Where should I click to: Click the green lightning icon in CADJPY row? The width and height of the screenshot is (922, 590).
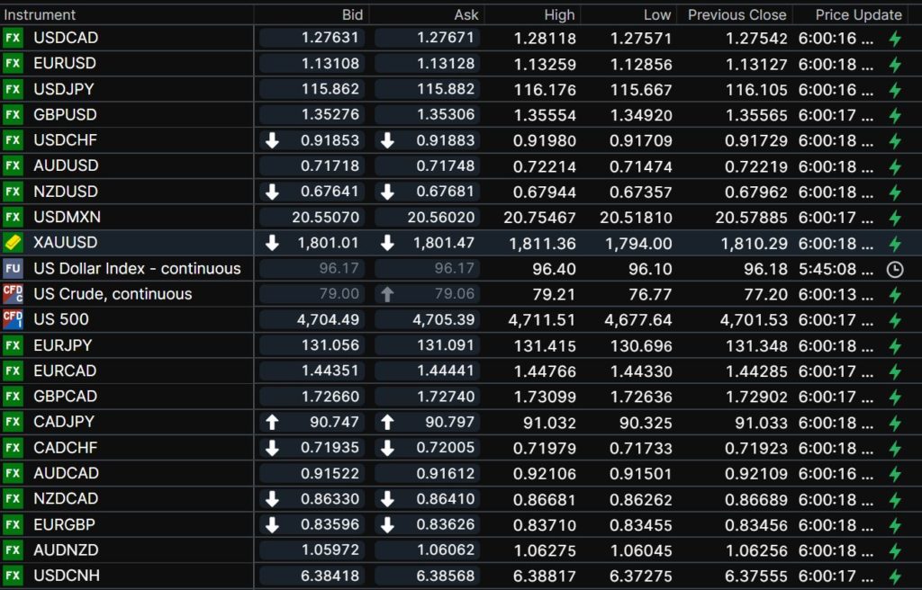coord(894,422)
